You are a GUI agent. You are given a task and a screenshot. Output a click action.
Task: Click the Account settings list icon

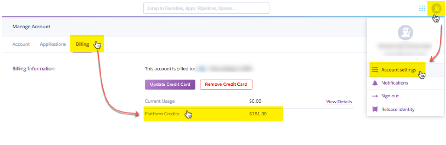coord(375,70)
